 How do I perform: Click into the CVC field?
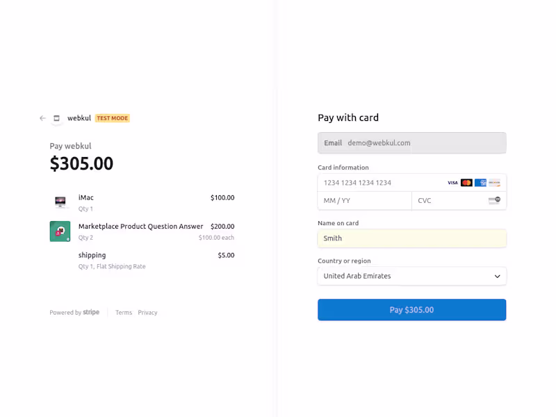[x=448, y=201]
